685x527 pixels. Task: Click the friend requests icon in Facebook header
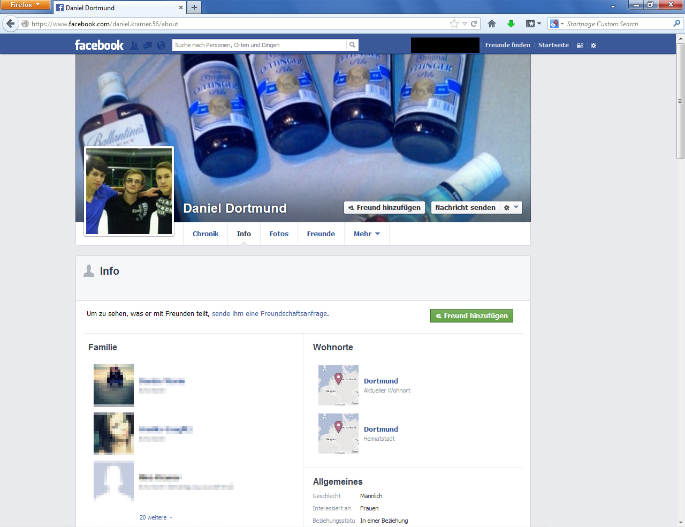tap(134, 46)
